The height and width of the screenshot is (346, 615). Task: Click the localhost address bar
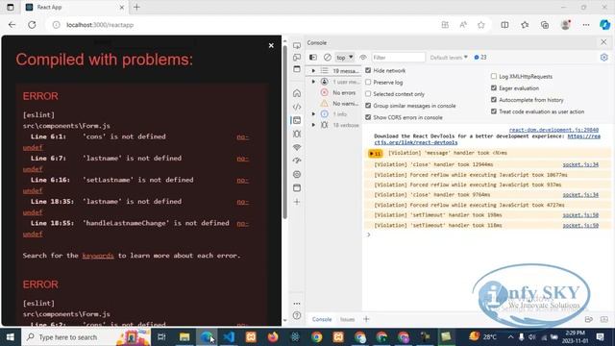tap(243, 25)
